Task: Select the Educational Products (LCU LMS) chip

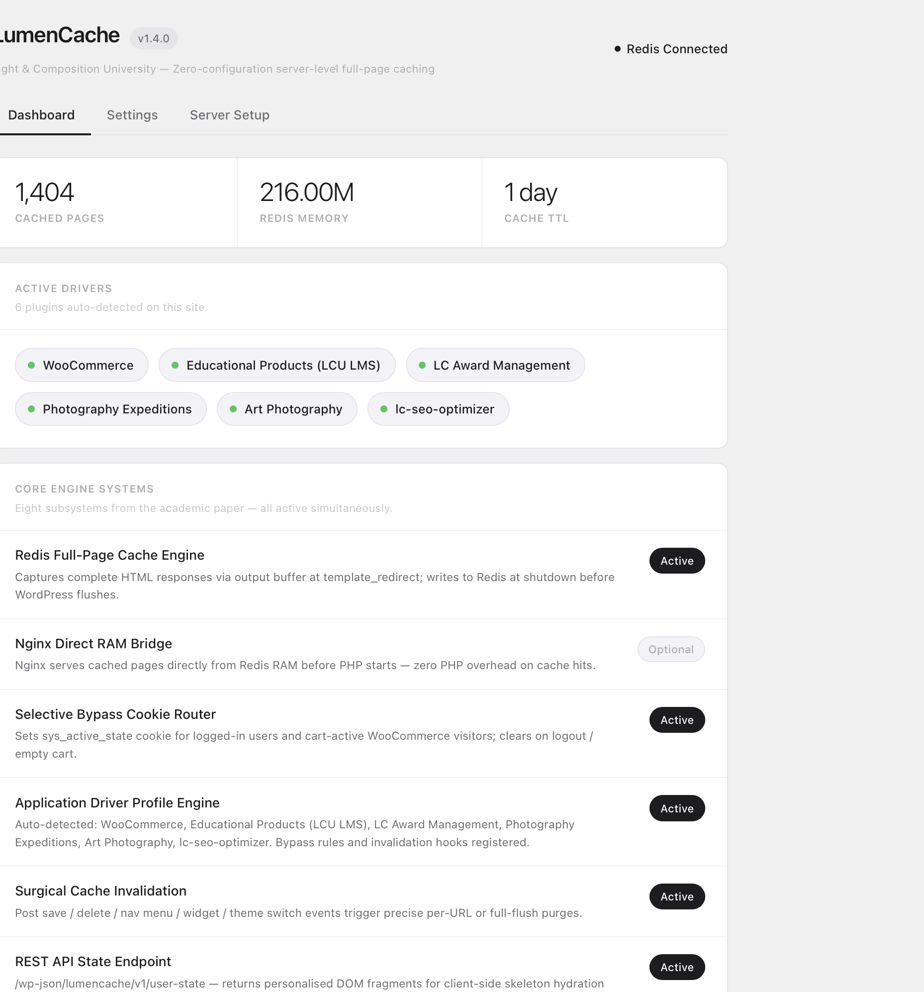Action: pos(277,365)
